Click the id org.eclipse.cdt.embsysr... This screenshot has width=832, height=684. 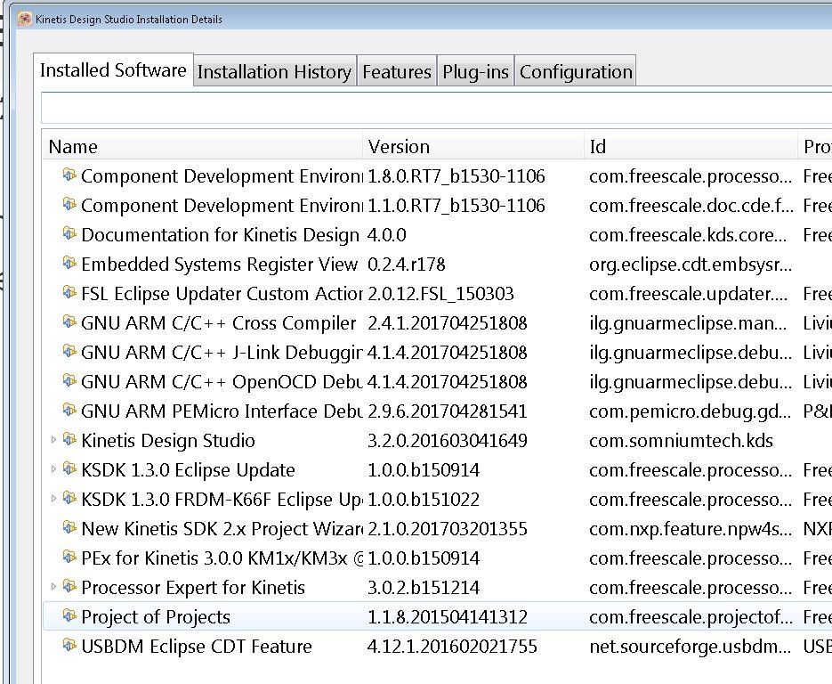point(691,265)
